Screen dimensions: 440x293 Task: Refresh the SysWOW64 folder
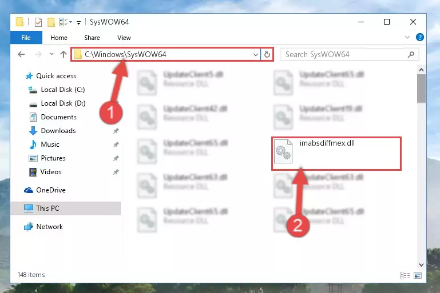pyautogui.click(x=267, y=54)
